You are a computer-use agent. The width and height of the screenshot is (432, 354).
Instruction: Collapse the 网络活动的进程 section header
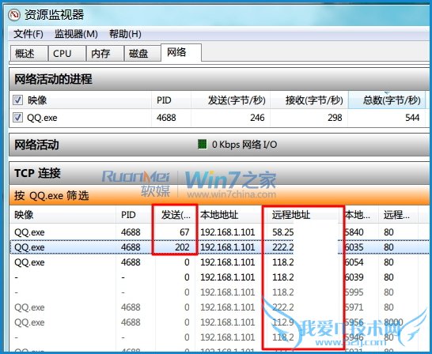(219, 79)
